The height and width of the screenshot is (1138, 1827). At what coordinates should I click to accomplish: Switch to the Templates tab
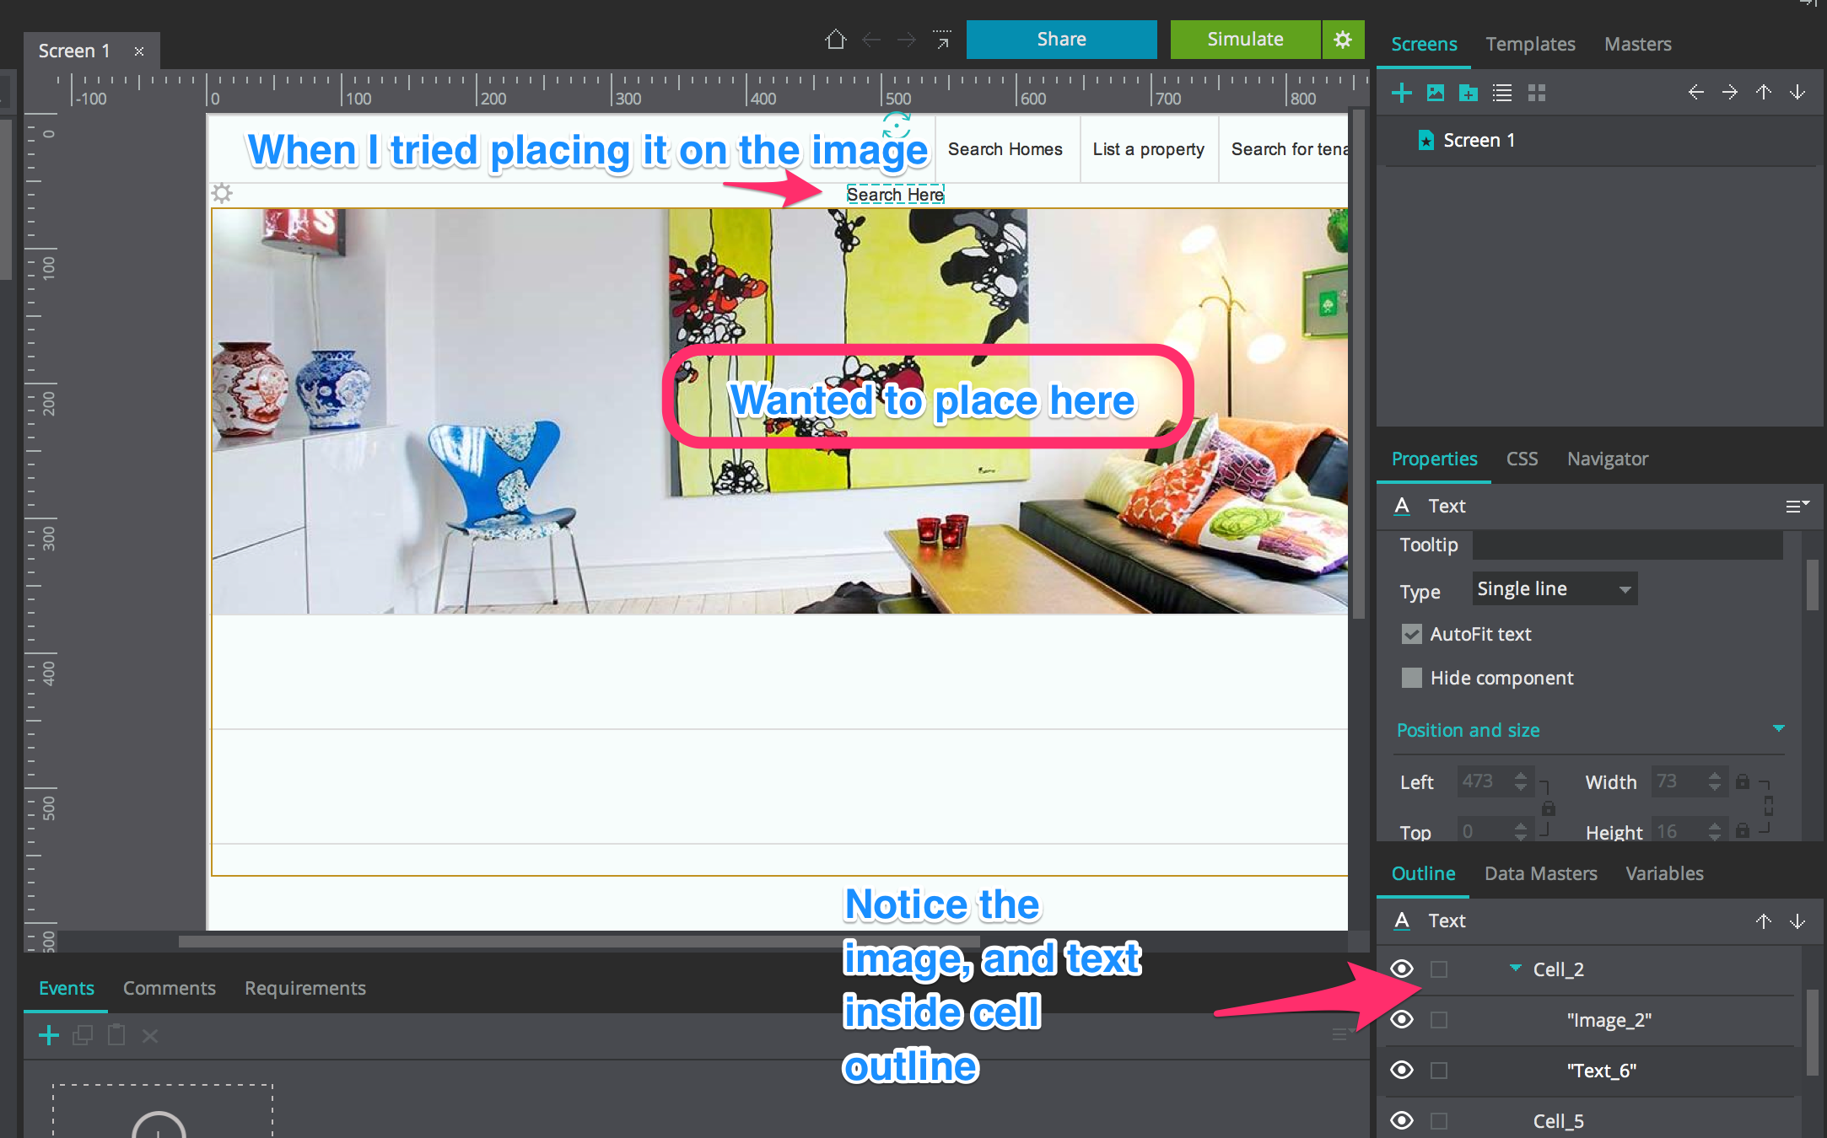(x=1530, y=44)
